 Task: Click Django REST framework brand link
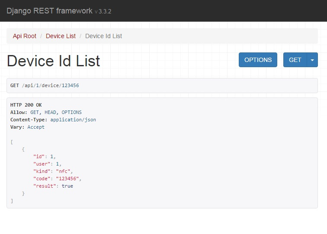point(49,11)
